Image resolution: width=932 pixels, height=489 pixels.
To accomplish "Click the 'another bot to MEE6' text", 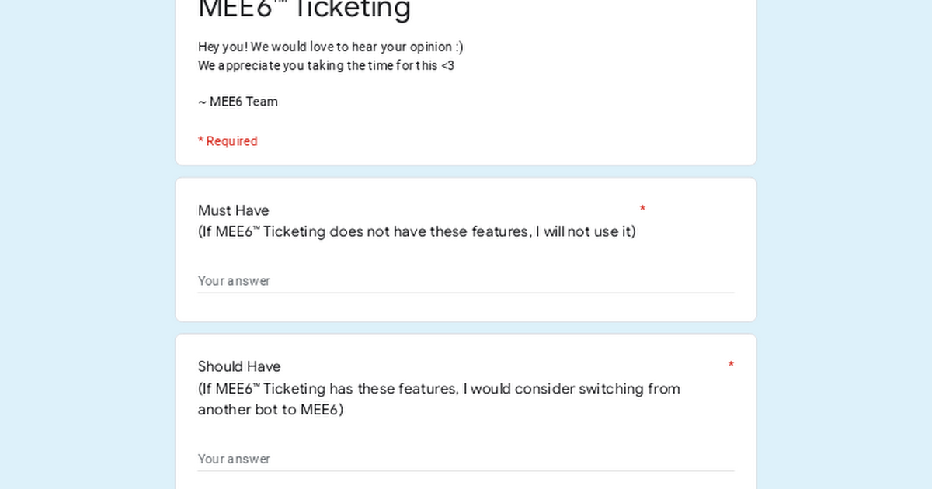I will [x=270, y=409].
